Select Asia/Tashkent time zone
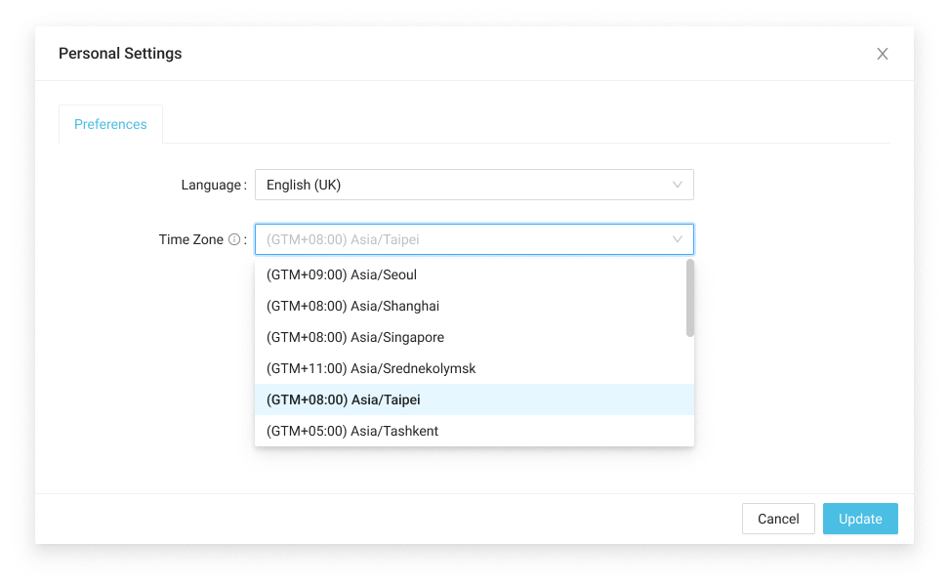Image resolution: width=949 pixels, height=588 pixels. click(474, 431)
